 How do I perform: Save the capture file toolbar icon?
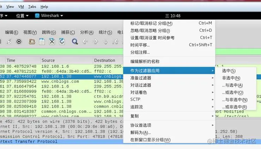point(42,42)
